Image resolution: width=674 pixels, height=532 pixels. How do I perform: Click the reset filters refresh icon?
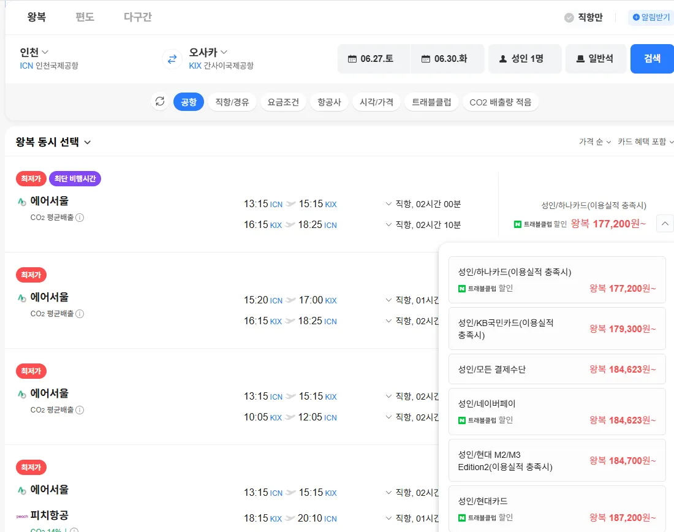160,102
